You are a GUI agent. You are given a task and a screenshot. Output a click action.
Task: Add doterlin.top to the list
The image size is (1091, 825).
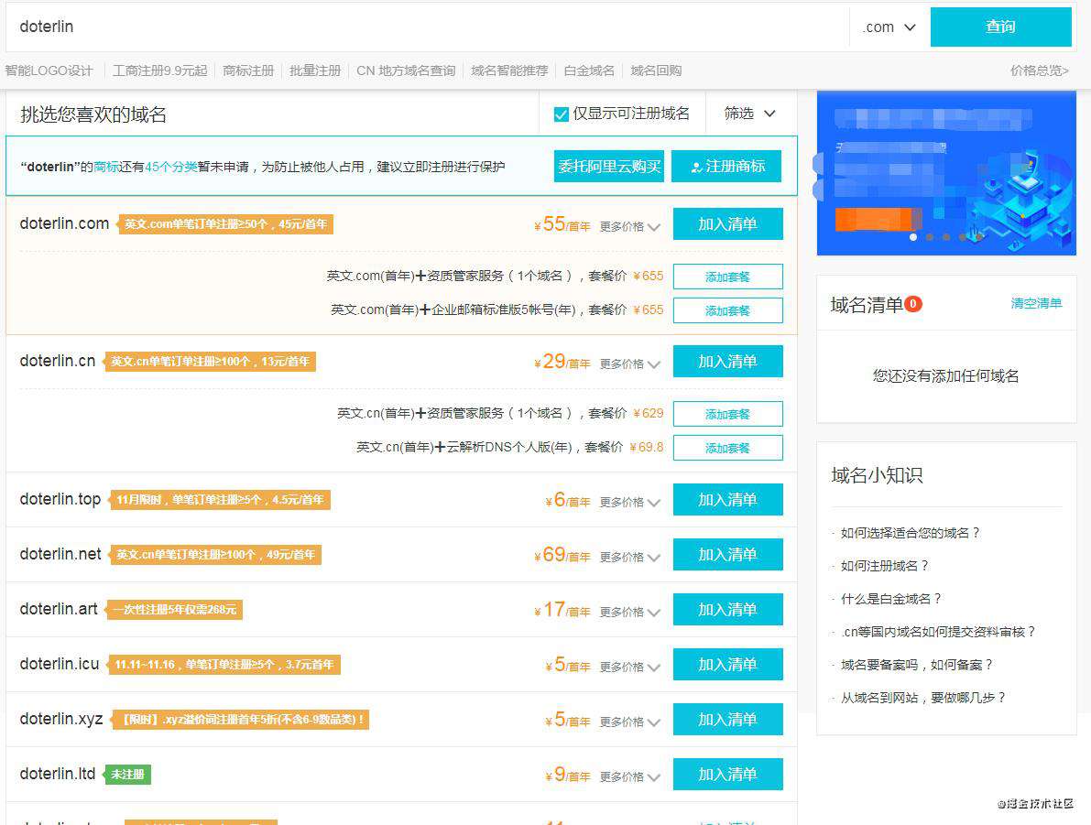[728, 499]
